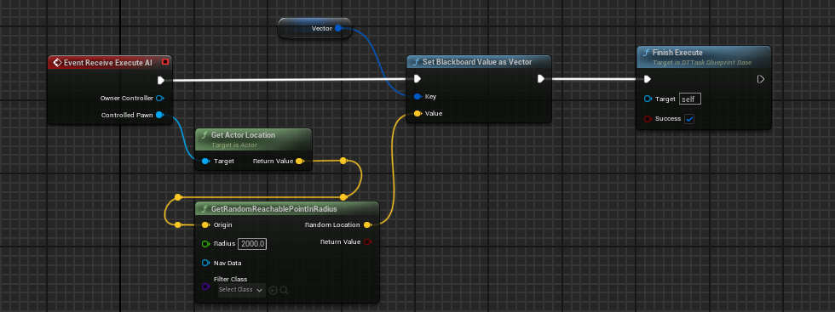Select the GetRandomReachablePointInRadius node header
Viewport: 835px width, 312px height.
coord(286,208)
